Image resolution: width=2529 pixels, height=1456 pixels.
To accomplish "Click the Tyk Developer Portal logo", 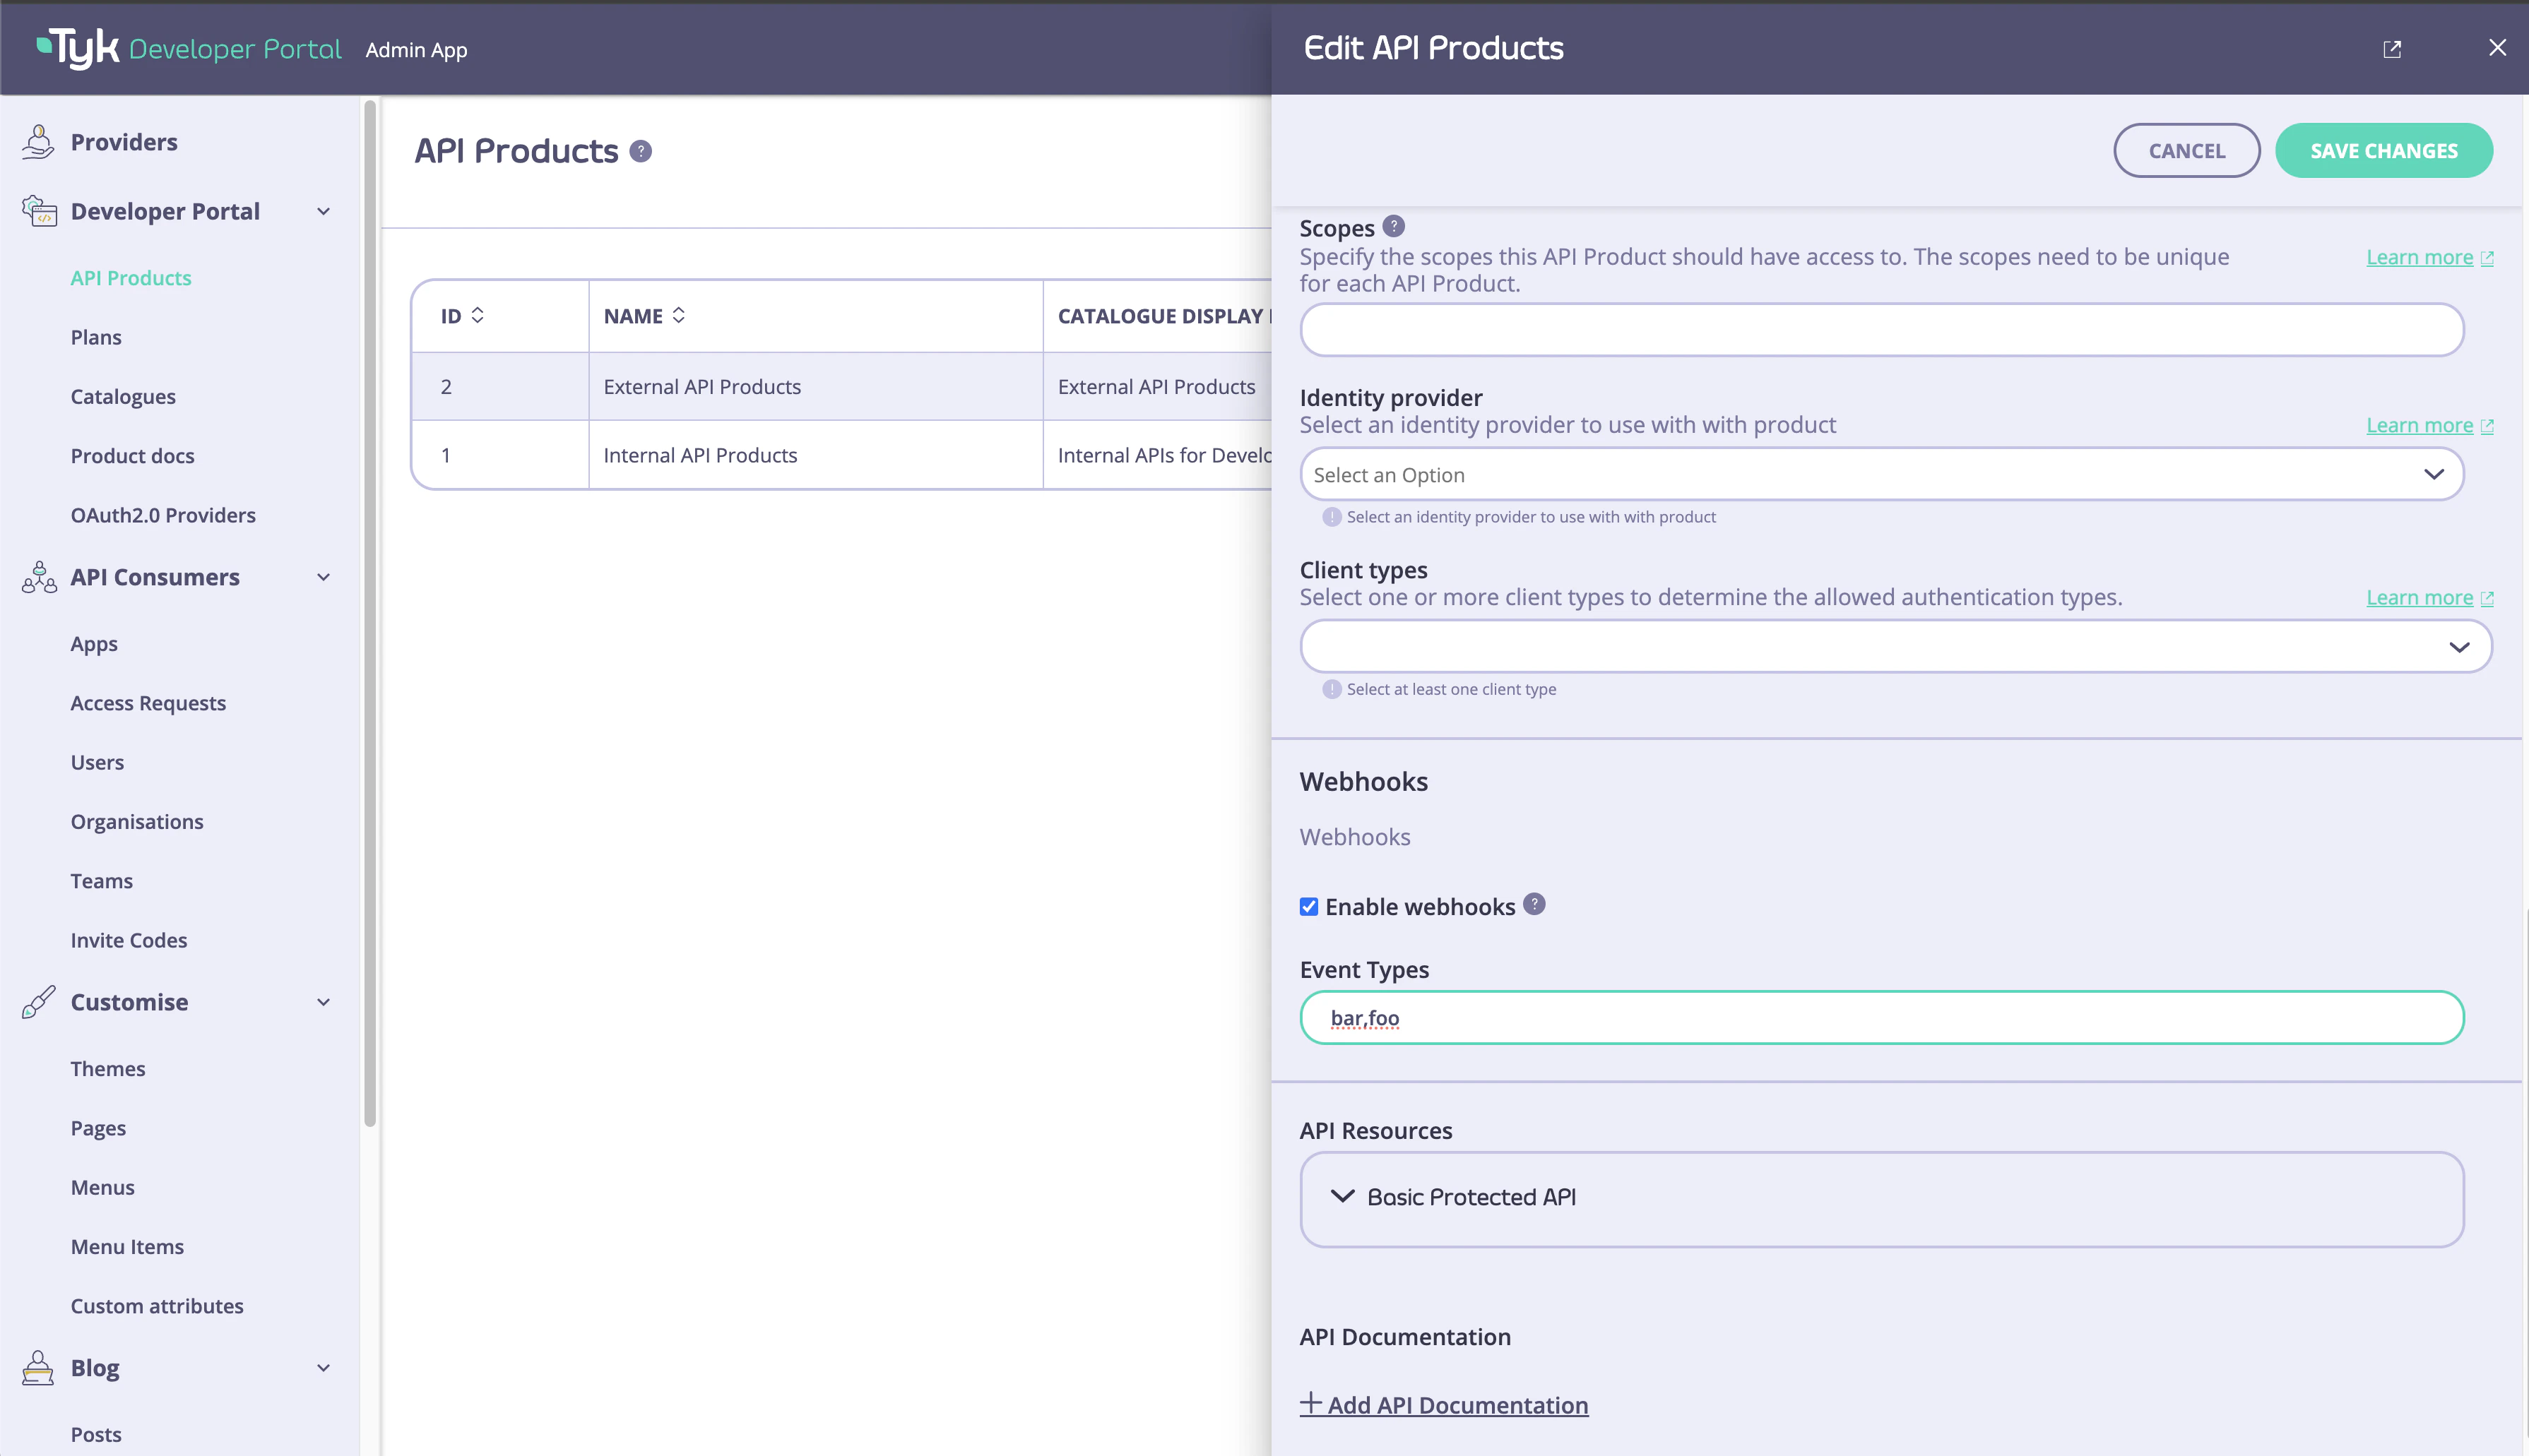I will [185, 48].
